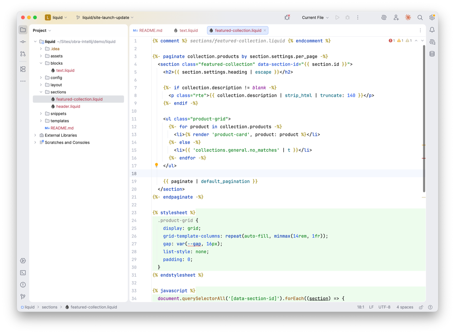Open the Terminal tool window icon
The height and width of the screenshot is (334, 455).
pos(23,273)
